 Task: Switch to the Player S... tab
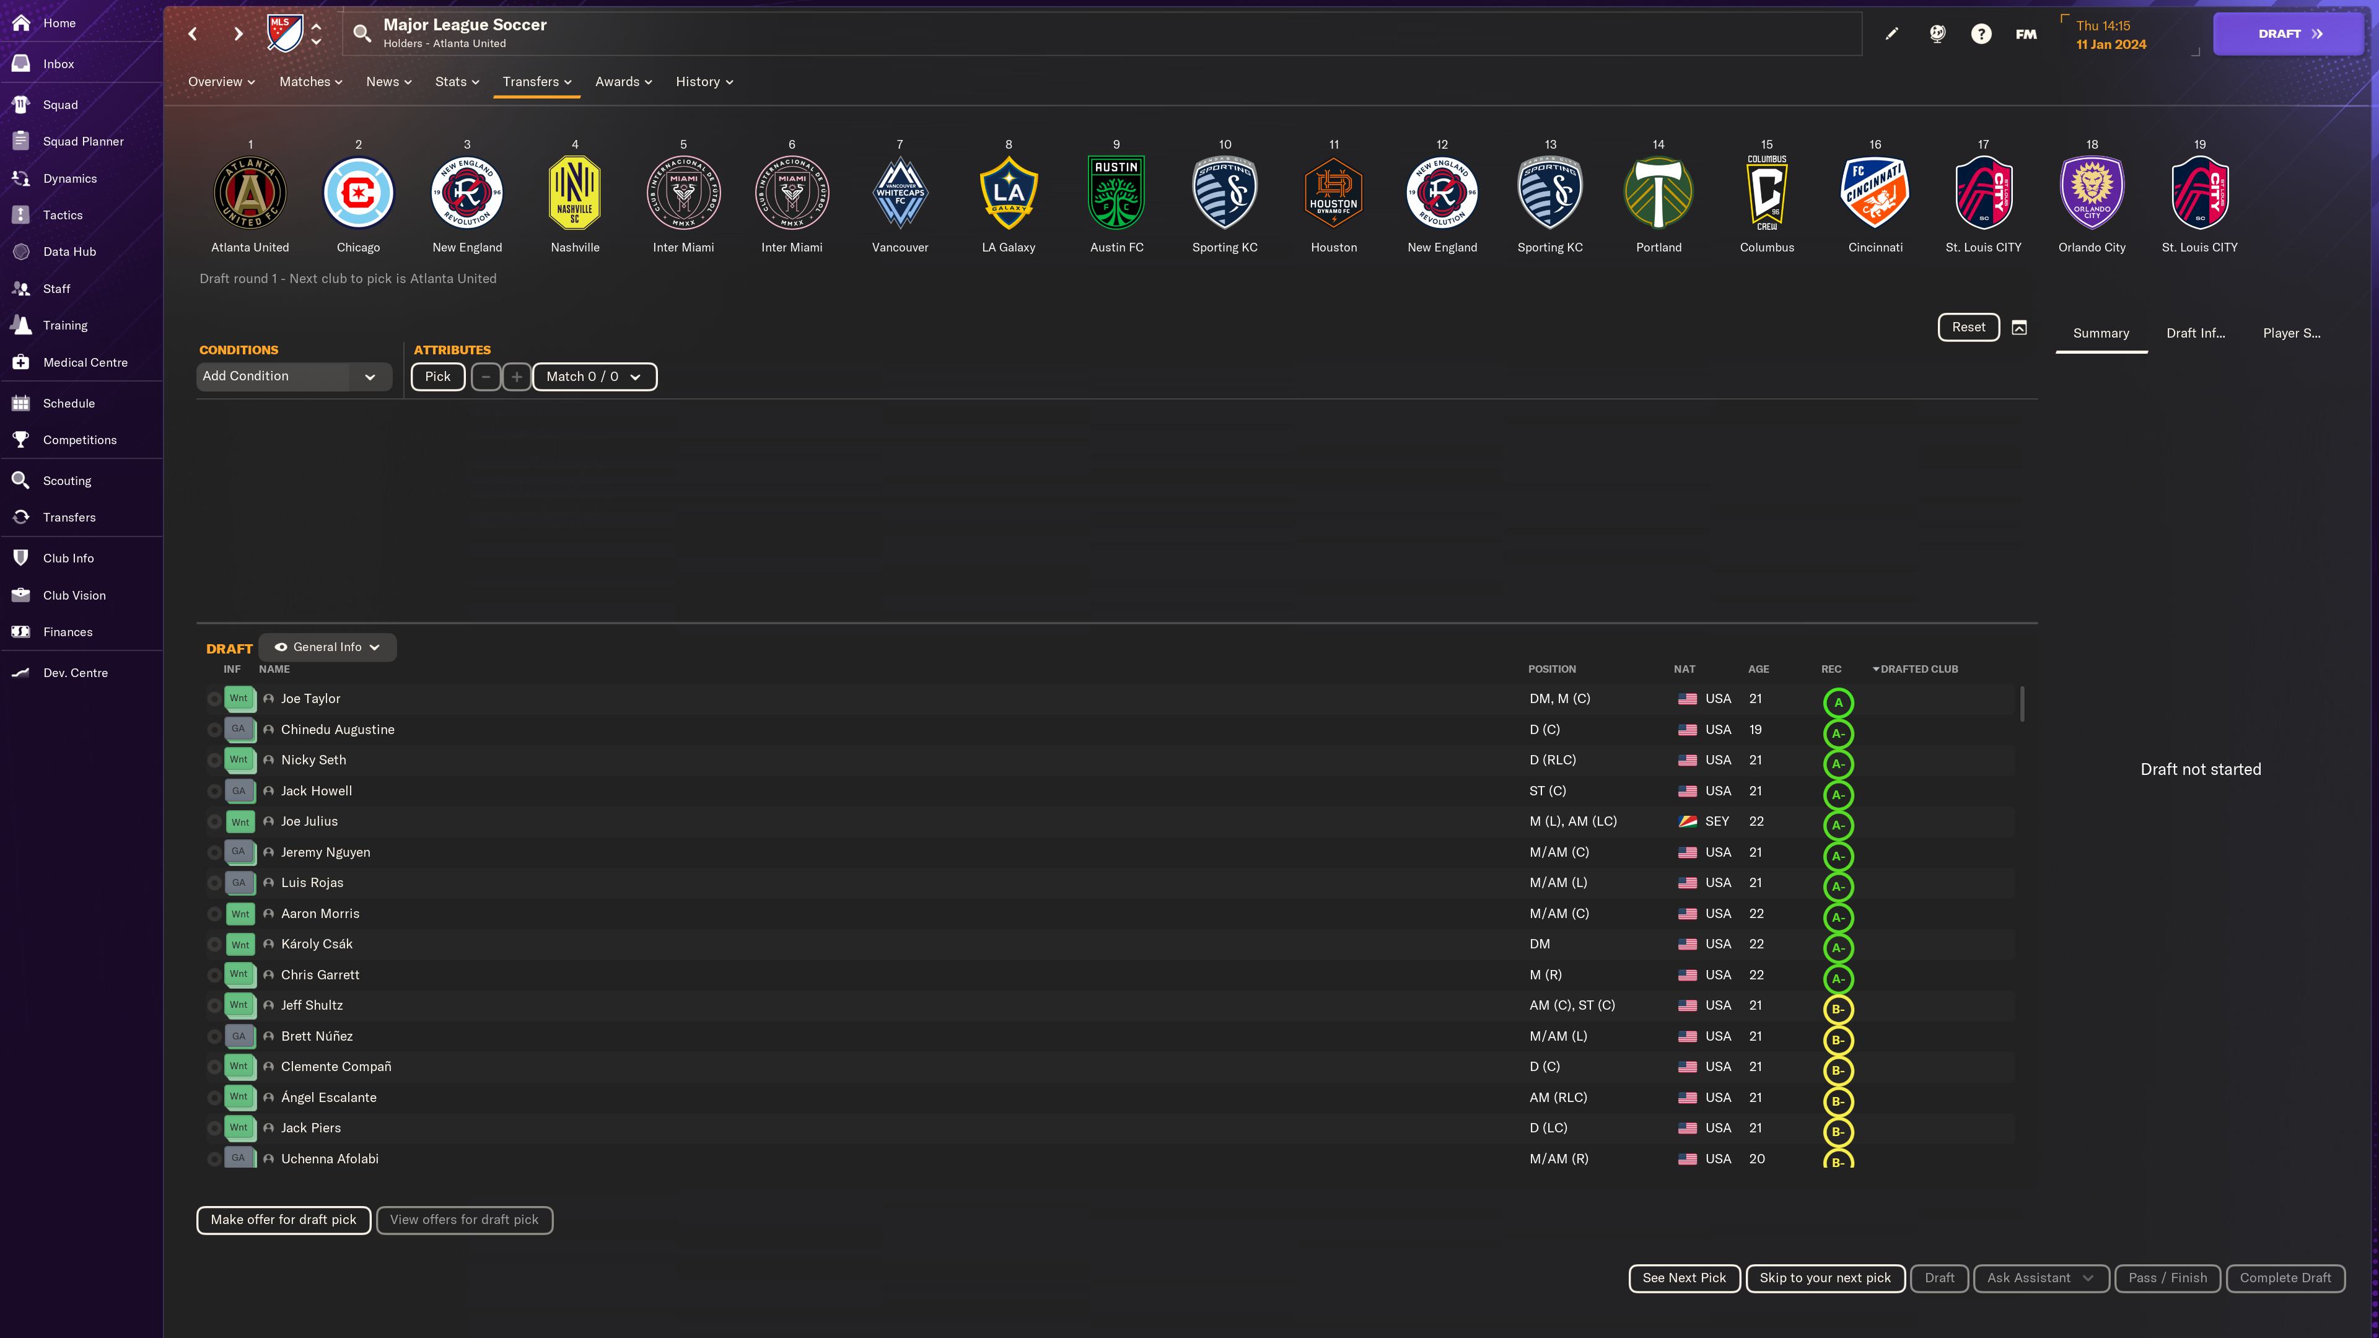point(2291,333)
